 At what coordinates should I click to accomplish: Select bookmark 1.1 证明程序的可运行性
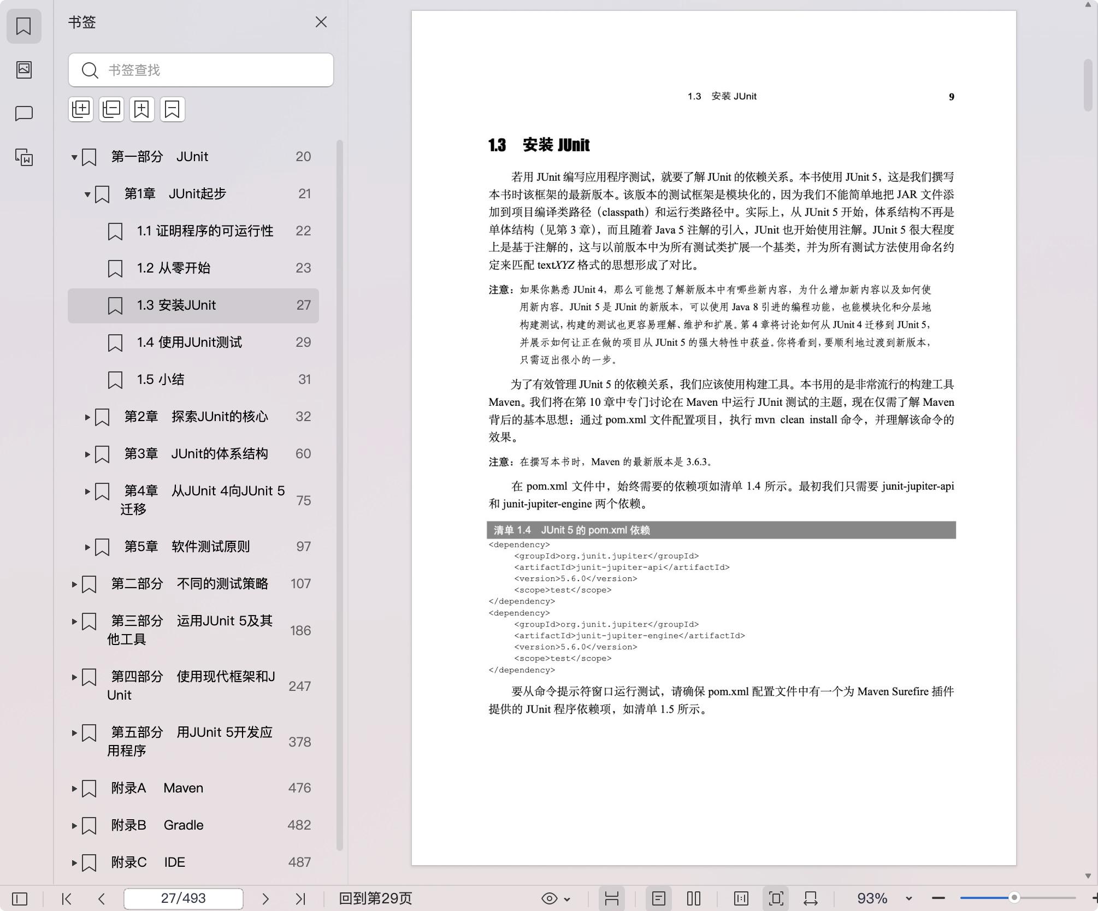pyautogui.click(x=193, y=231)
